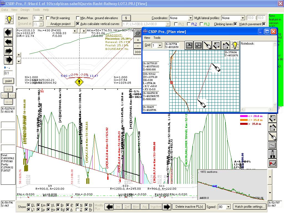Screen dimensions: 284x213
Task: Click the CSDP-Pro Plan view title bar icon
Action: coord(145,32)
